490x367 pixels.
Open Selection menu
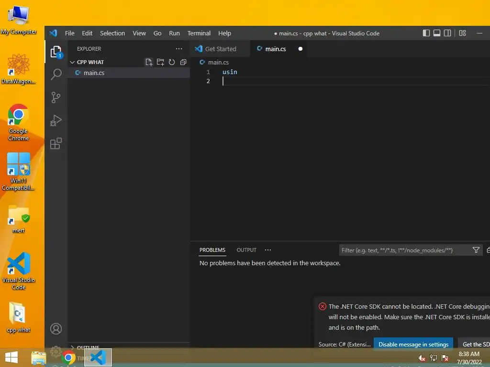(x=112, y=33)
